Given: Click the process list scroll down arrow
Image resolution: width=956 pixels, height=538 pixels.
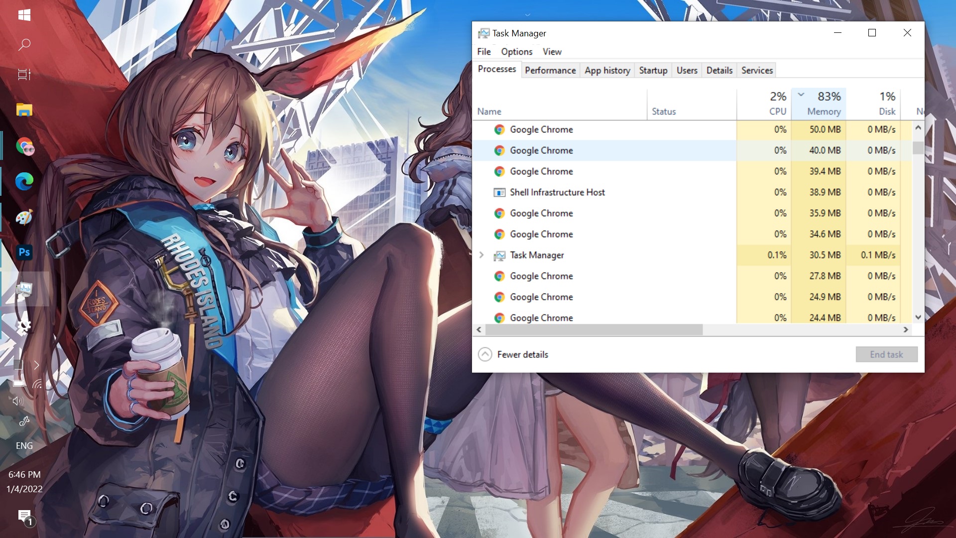Looking at the screenshot, I should coord(918,317).
